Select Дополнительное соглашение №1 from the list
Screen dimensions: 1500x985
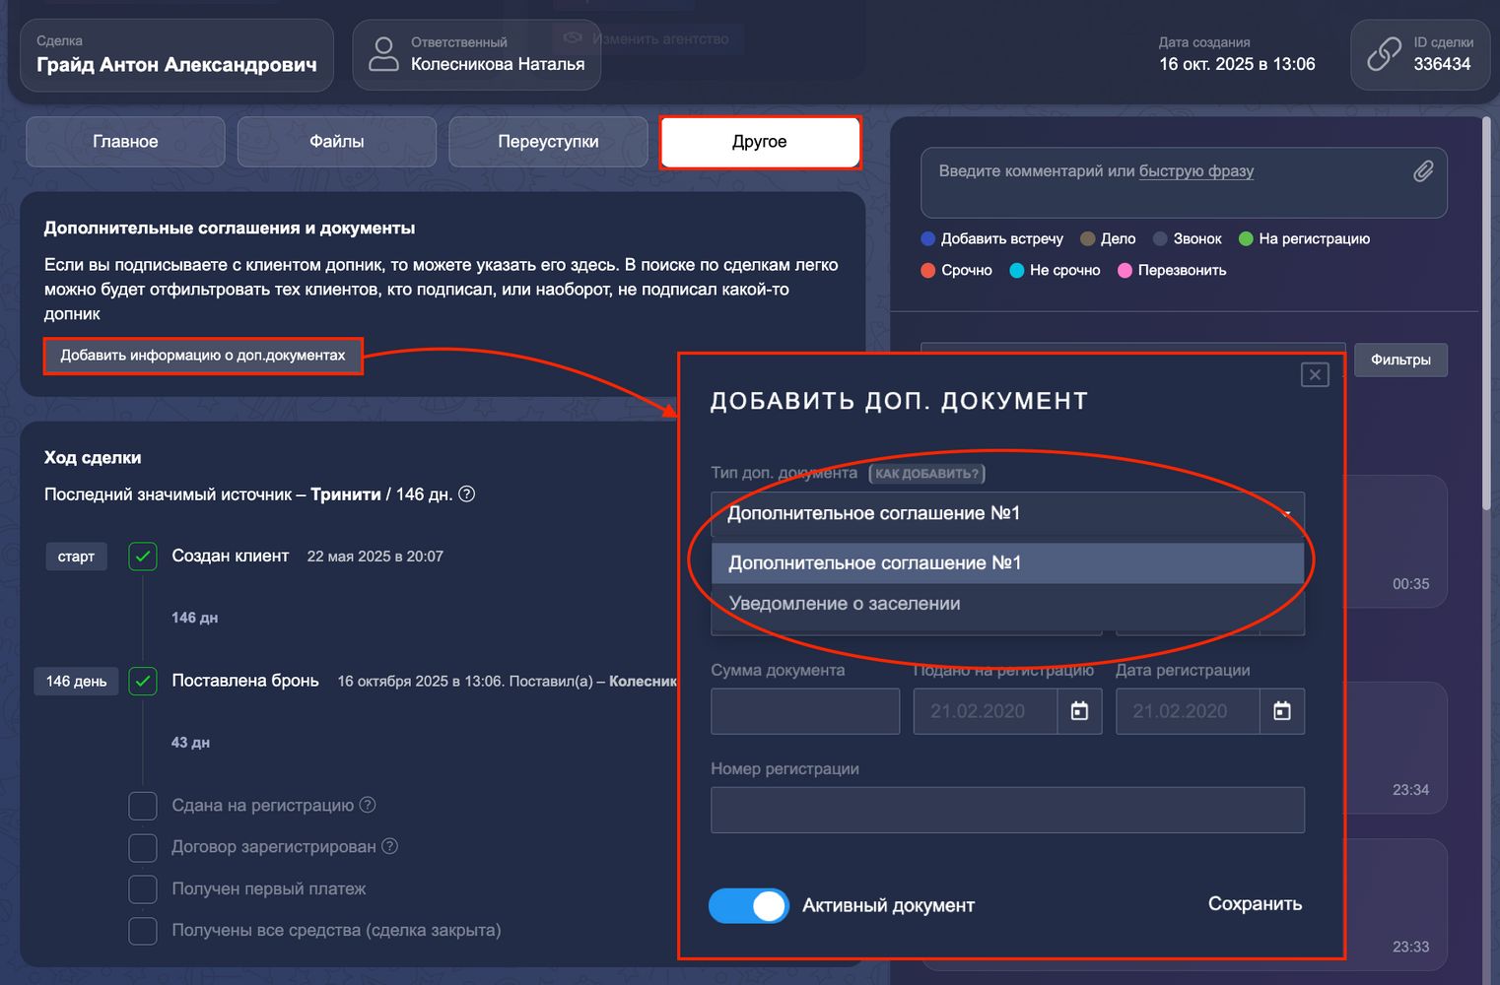[x=1007, y=563]
